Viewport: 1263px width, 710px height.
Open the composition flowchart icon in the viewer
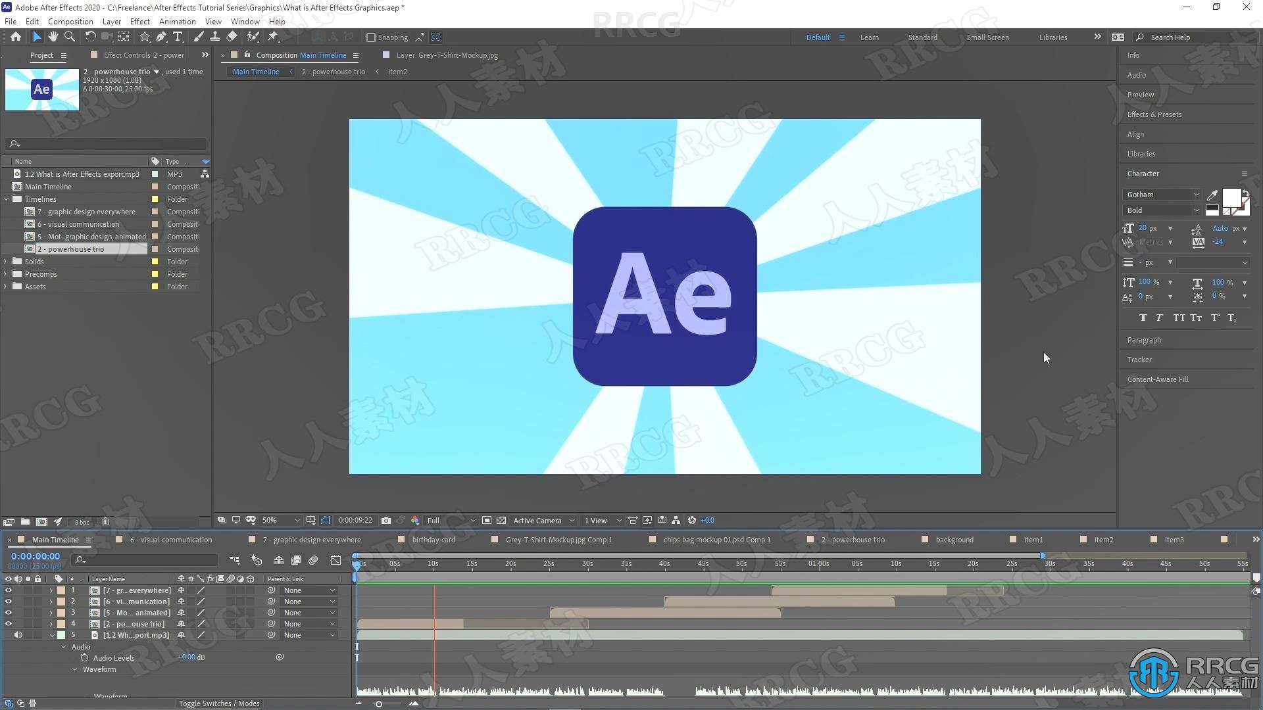(x=676, y=520)
